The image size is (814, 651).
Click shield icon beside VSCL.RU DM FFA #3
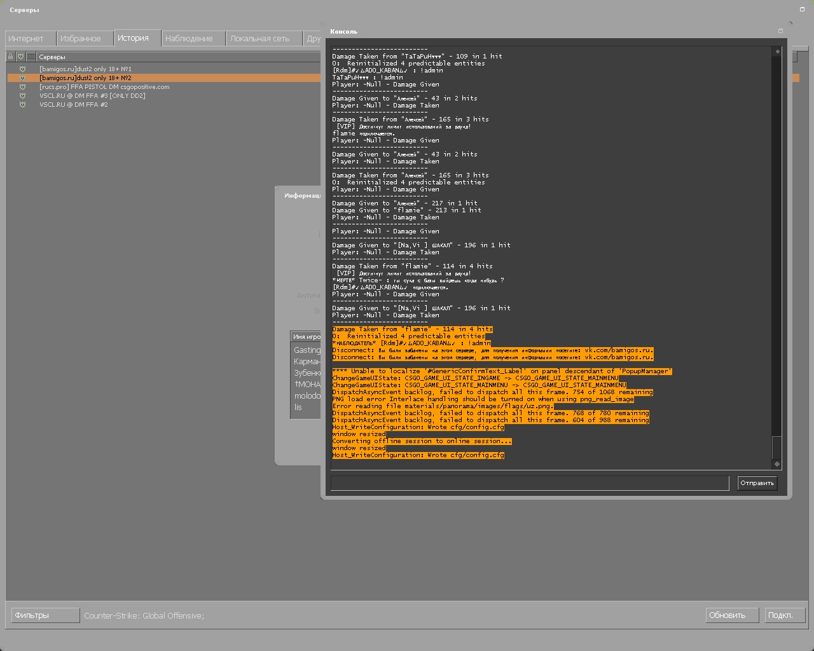[x=22, y=96]
